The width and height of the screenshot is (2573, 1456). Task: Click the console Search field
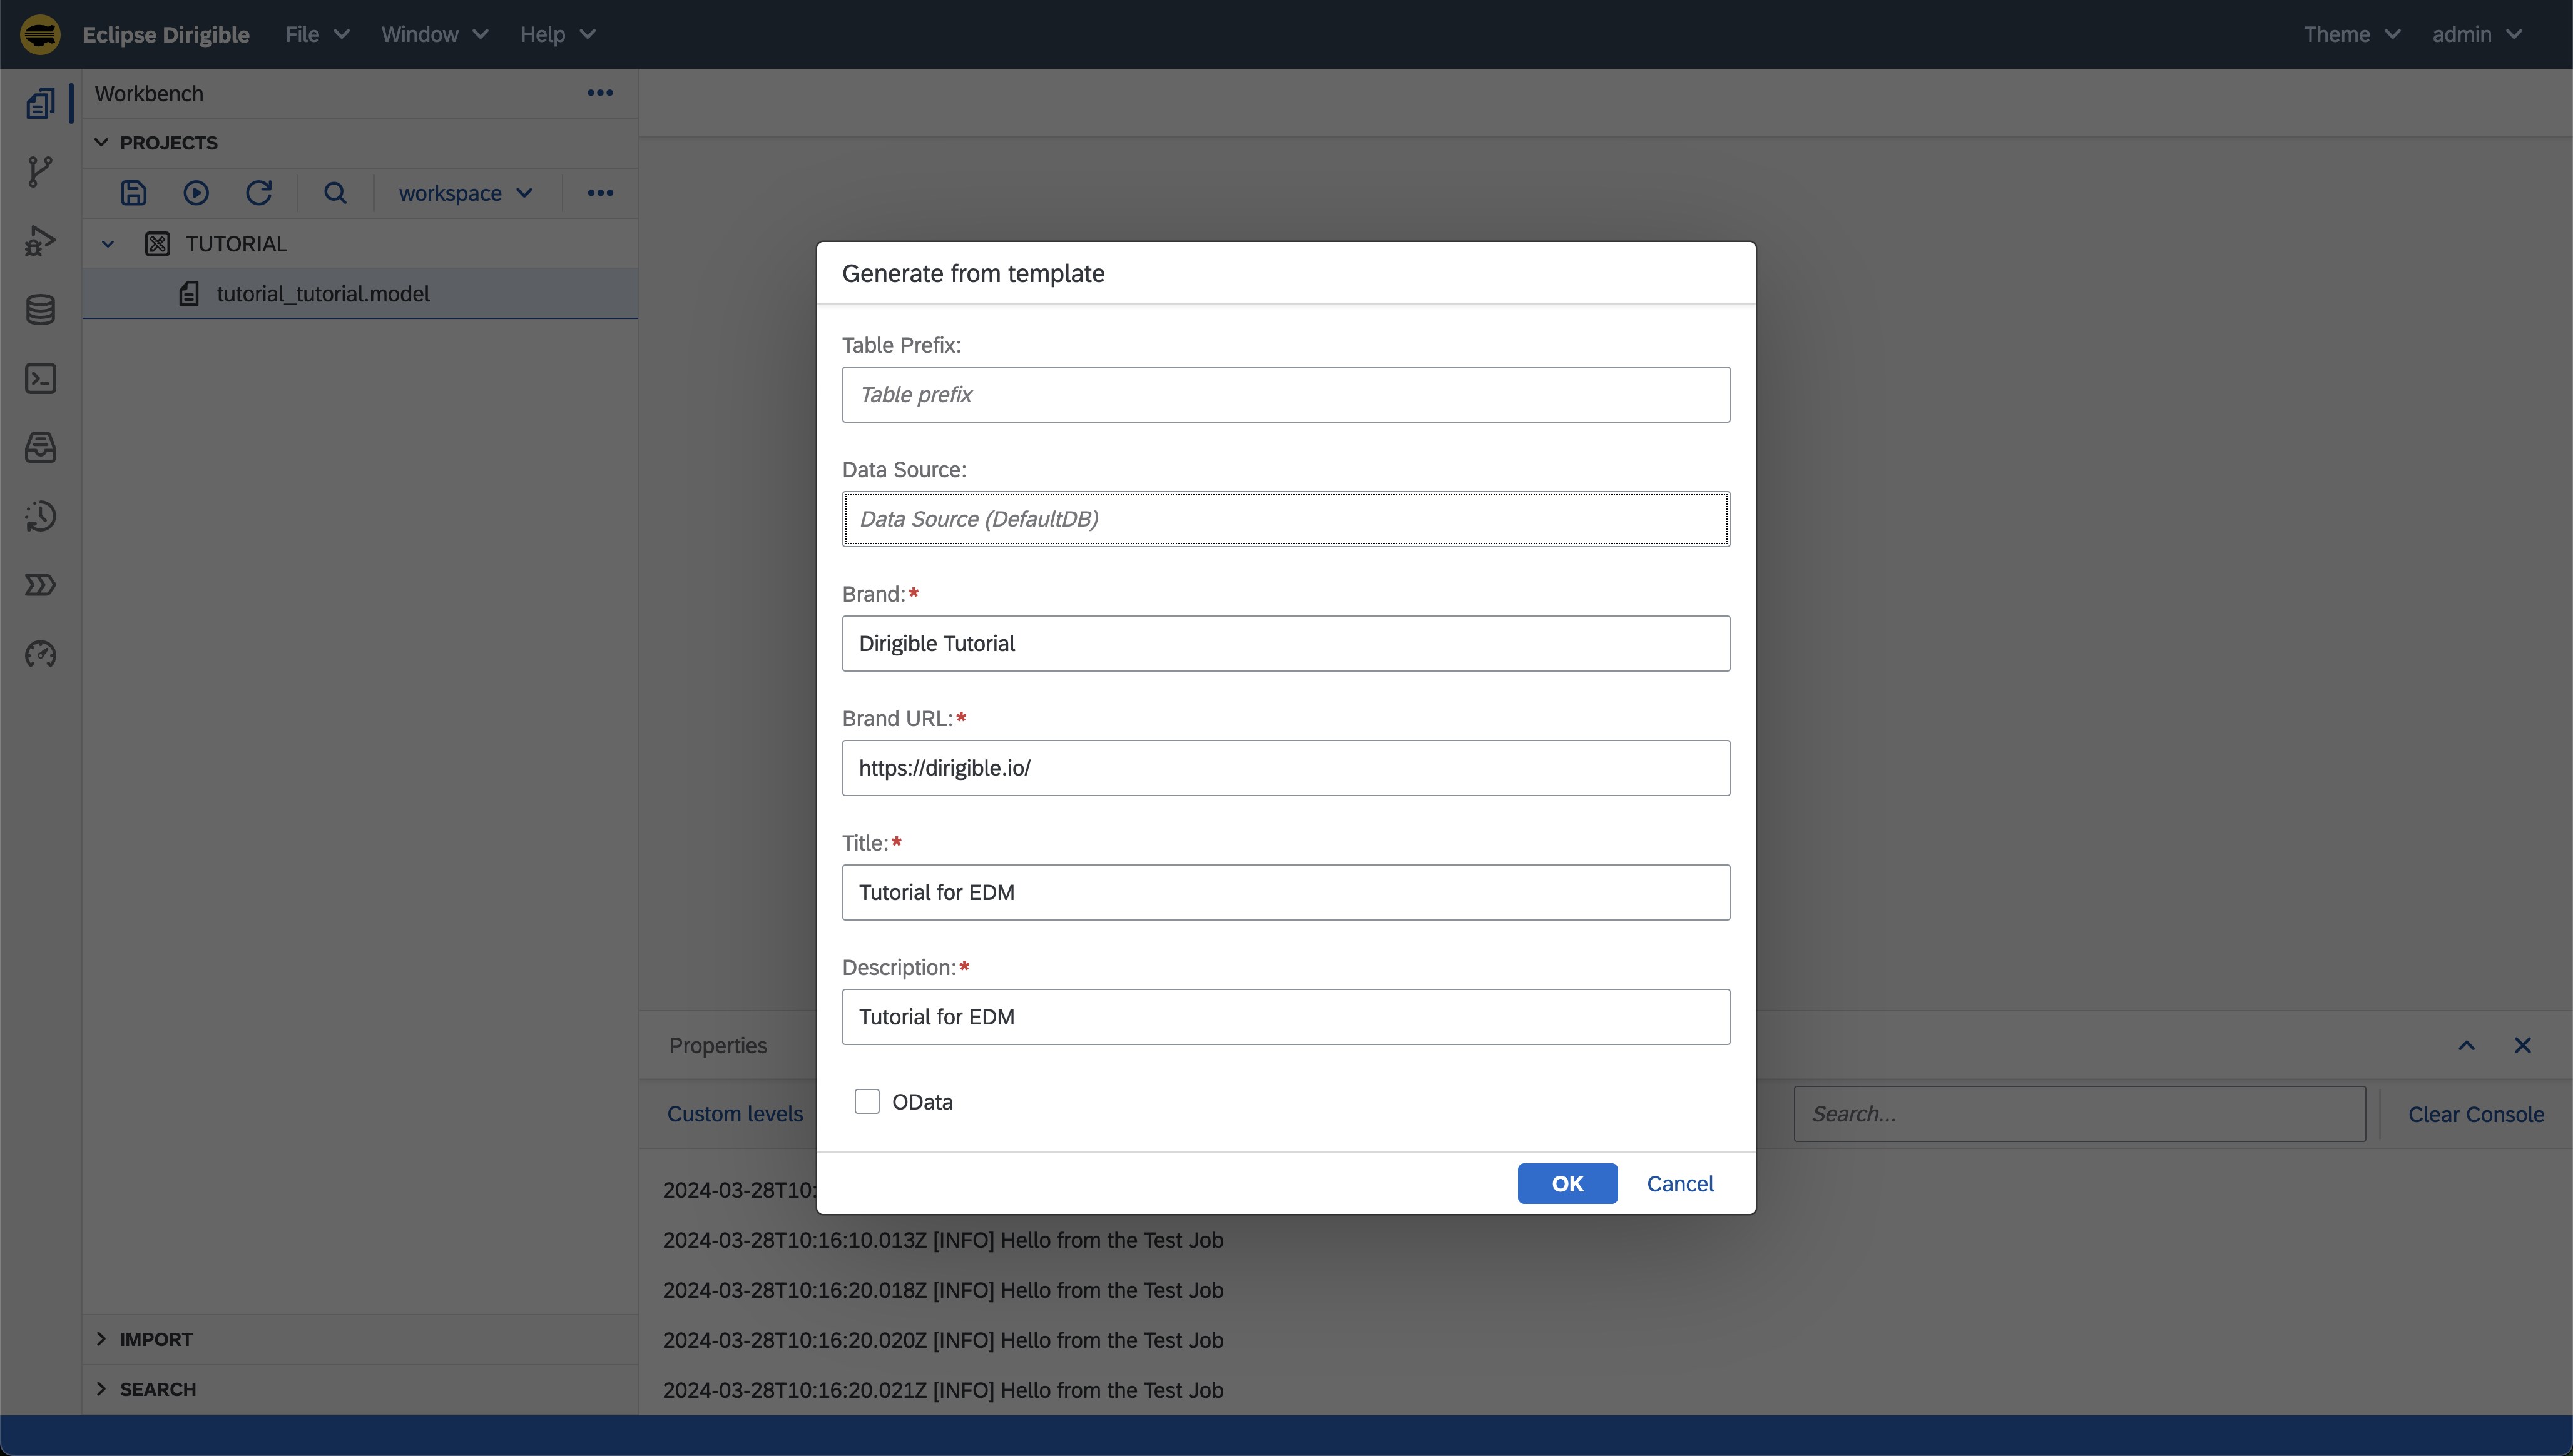2080,1114
